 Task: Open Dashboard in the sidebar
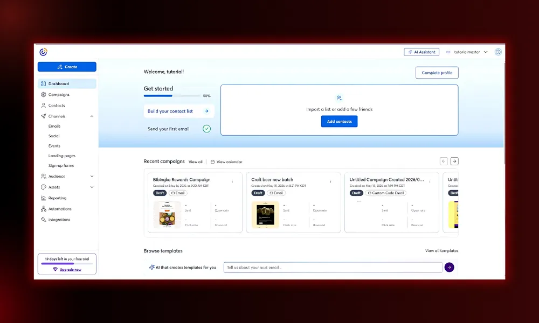(x=67, y=84)
